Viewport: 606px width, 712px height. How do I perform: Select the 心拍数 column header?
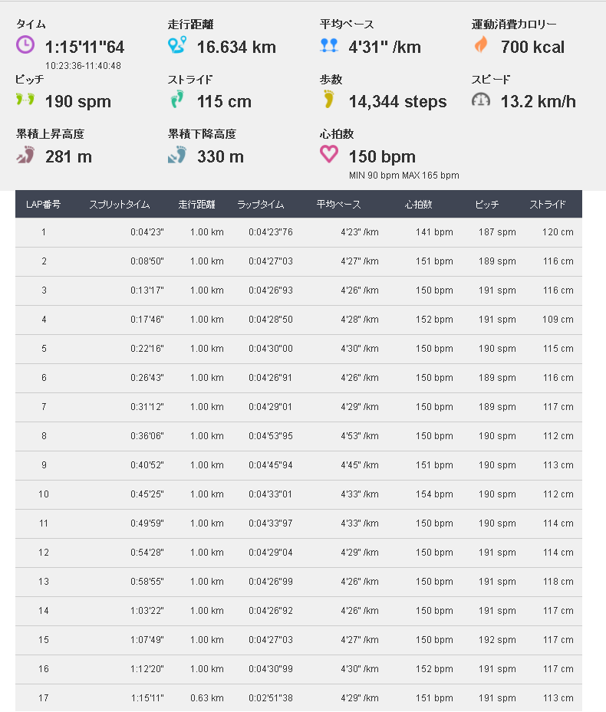418,205
